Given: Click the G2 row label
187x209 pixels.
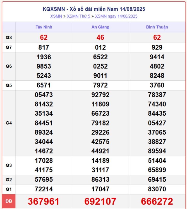Looking at the screenshot, I should 9,180.
